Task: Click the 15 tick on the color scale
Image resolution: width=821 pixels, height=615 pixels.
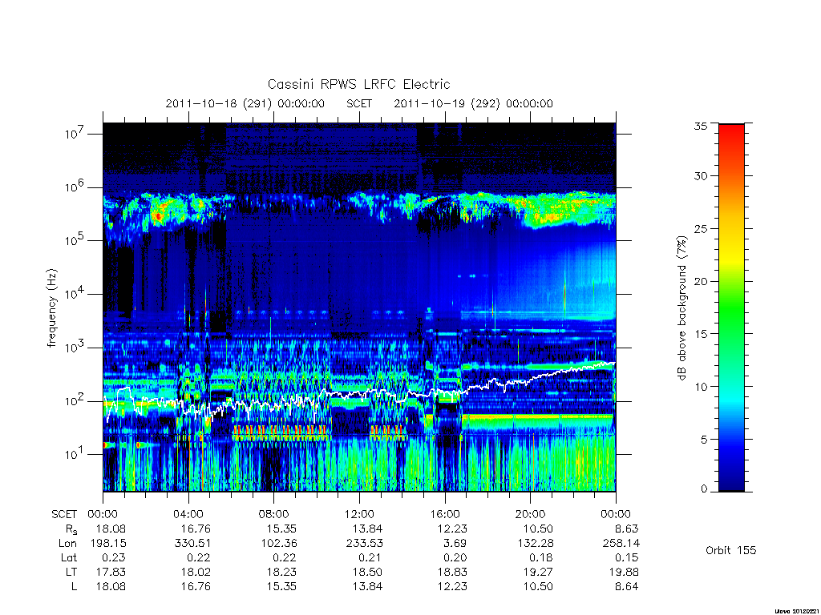Action: [x=700, y=334]
